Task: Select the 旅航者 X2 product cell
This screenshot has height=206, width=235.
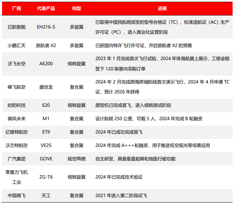Action: [46, 46]
